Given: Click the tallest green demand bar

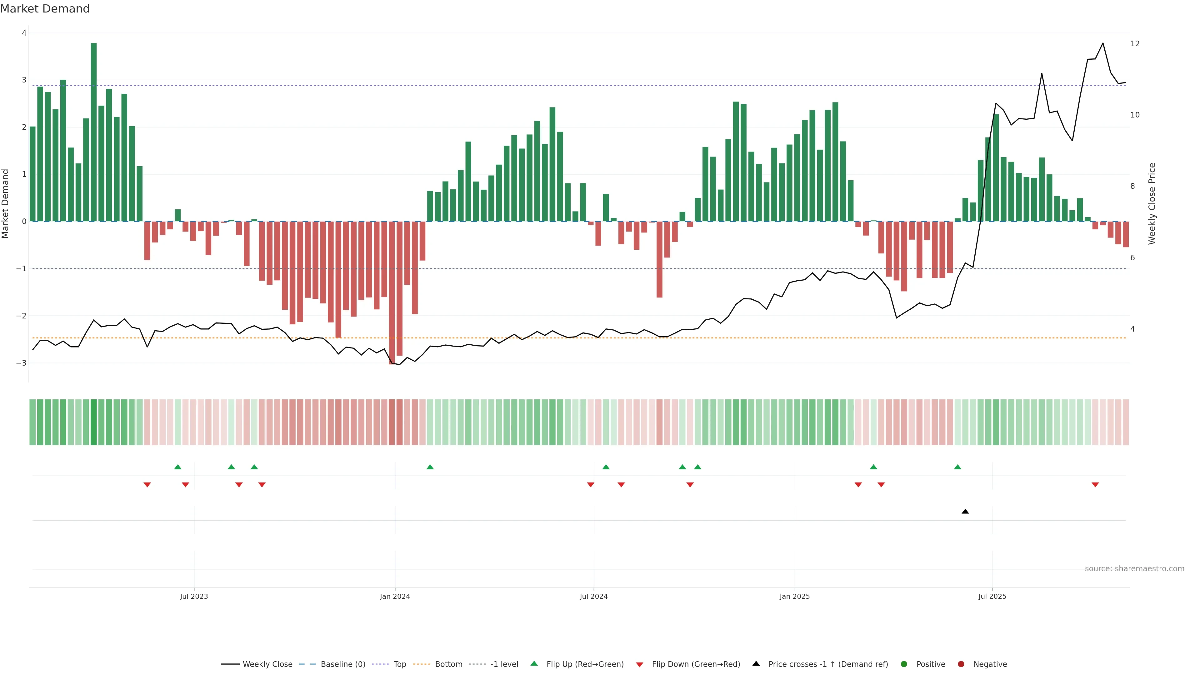Looking at the screenshot, I should (94, 132).
